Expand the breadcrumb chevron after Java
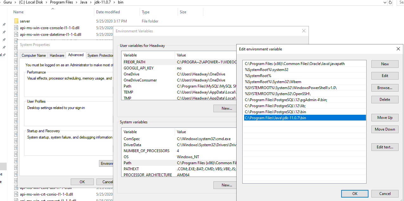The image size is (404, 201). coord(91,2)
